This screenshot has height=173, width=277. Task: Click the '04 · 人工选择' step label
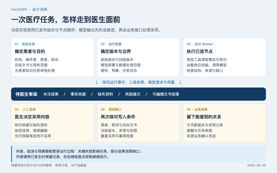[25, 109]
